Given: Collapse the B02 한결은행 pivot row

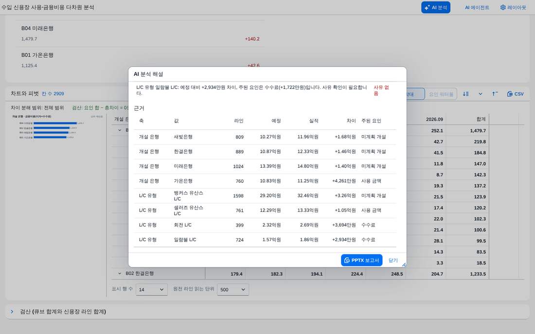Looking at the screenshot, I should click(x=120, y=273).
